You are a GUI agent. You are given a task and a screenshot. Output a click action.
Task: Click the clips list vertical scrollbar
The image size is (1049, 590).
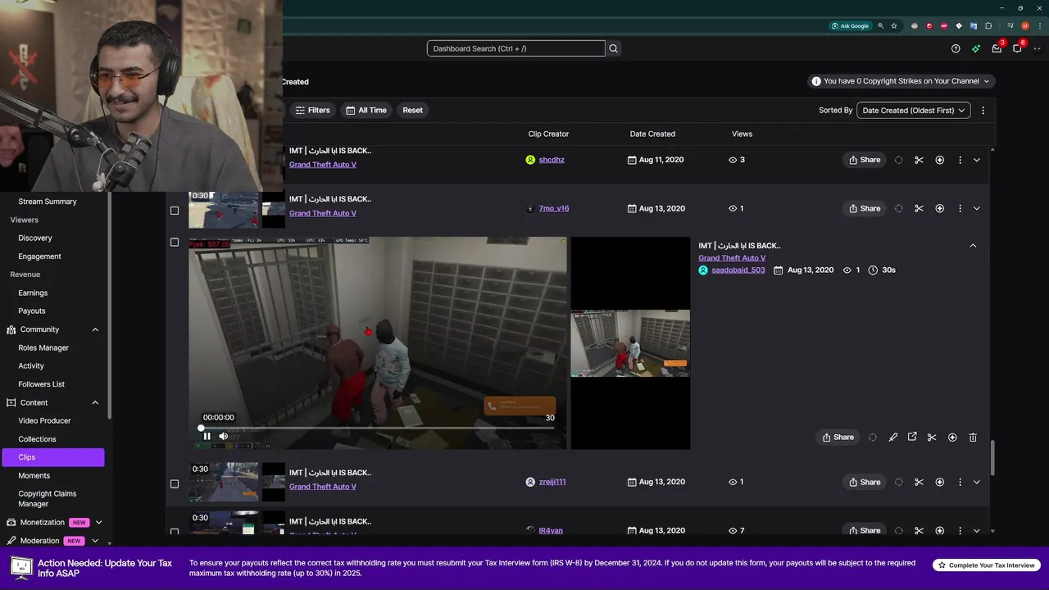point(992,457)
